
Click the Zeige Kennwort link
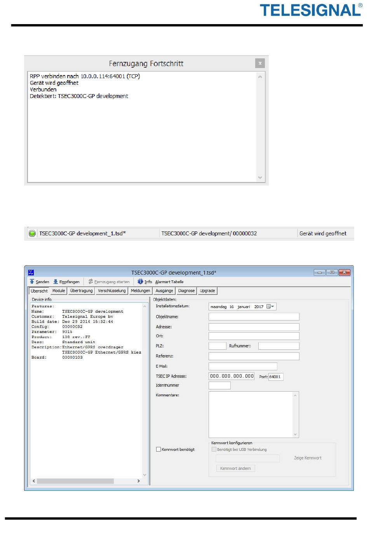coord(308,458)
